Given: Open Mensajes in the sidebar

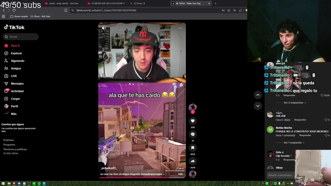Looking at the screenshot, I should point(14,84).
